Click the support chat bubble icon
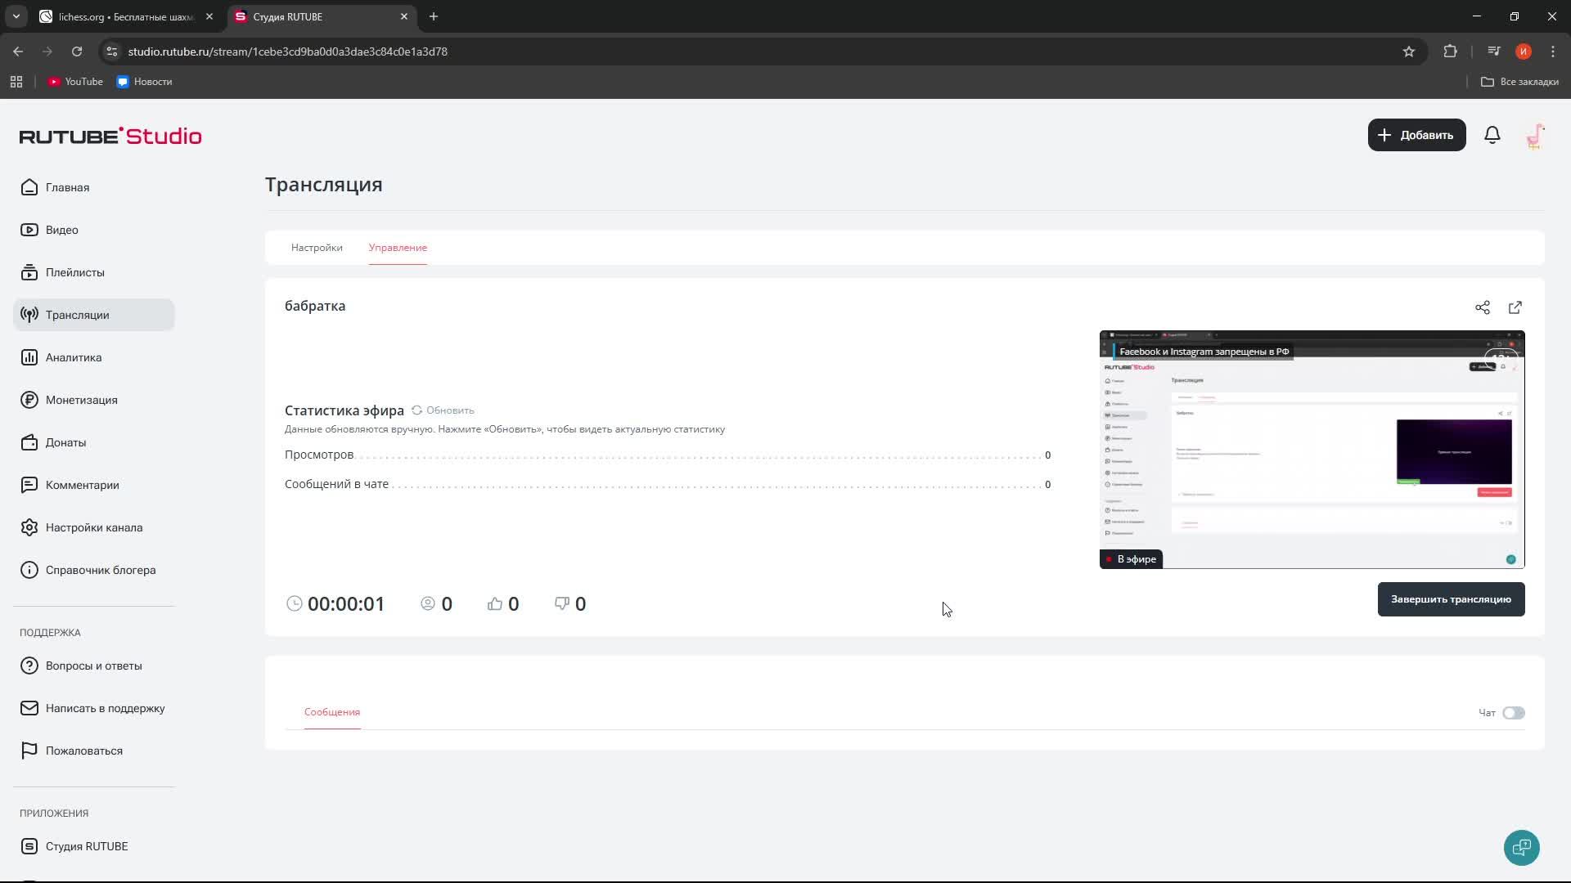This screenshot has width=1571, height=883. [x=1521, y=847]
